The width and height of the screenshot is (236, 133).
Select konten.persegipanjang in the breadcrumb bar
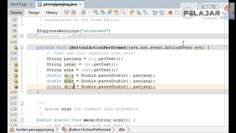pos(35,130)
